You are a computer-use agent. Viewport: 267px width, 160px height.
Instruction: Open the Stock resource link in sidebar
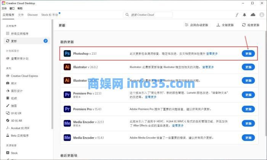tap(12, 153)
